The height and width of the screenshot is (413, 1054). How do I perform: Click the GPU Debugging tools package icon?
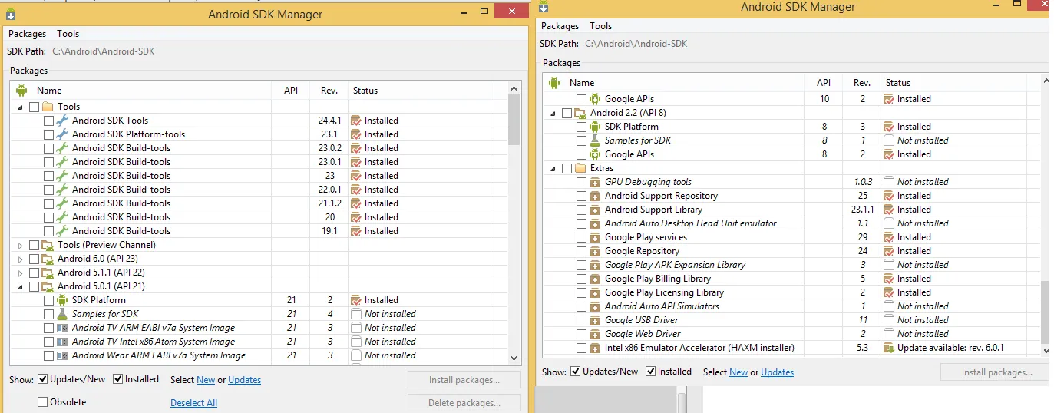pos(595,182)
